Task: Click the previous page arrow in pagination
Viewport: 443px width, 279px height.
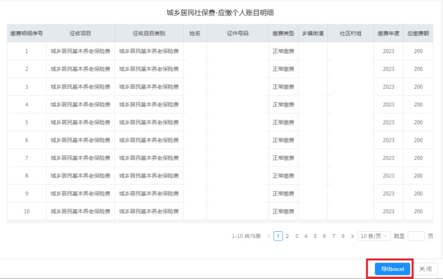Action: click(x=268, y=236)
